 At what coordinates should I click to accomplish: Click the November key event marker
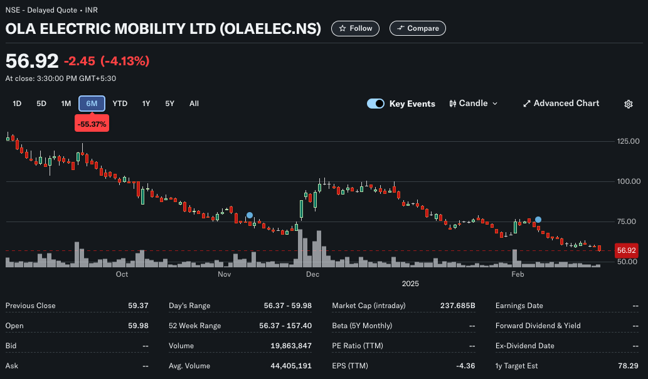(250, 215)
